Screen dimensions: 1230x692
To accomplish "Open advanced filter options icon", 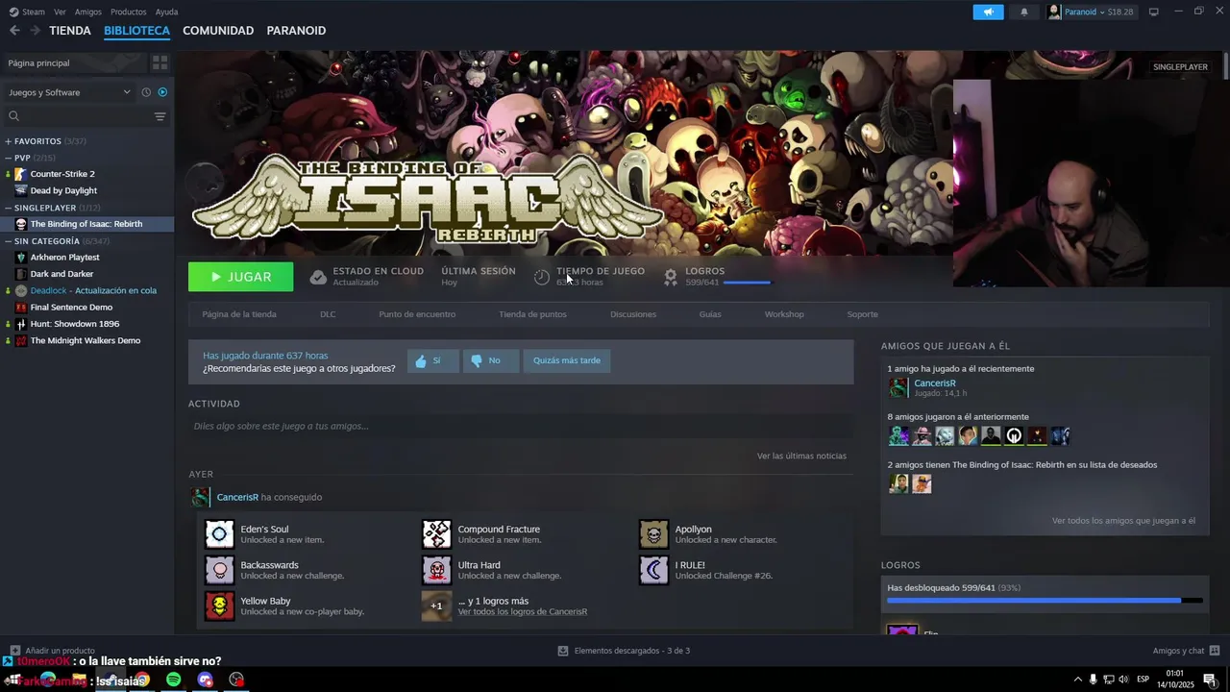I will [160, 116].
